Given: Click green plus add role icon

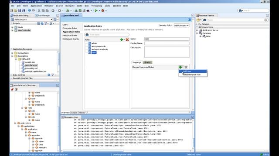Looking at the screenshot, I should [x=122, y=39].
